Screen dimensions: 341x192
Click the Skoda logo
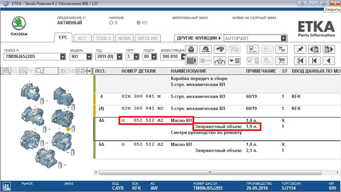pos(19,26)
